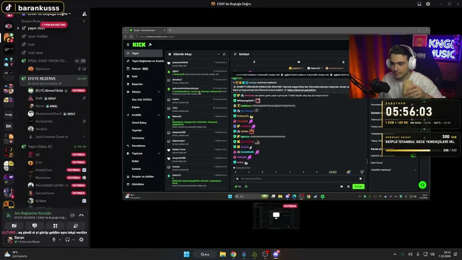
Task: Join the KRAL ERAY YAYIN OD... voice channel
Action: tap(47, 61)
